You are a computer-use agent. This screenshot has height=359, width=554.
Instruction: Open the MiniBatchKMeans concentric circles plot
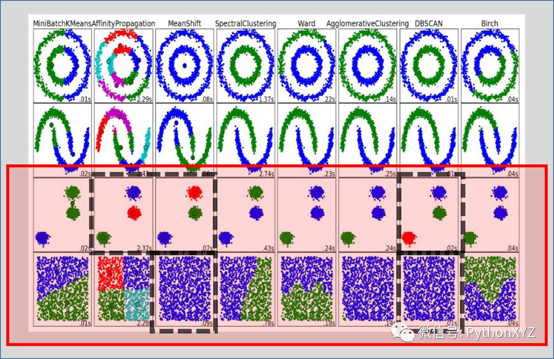(62, 66)
